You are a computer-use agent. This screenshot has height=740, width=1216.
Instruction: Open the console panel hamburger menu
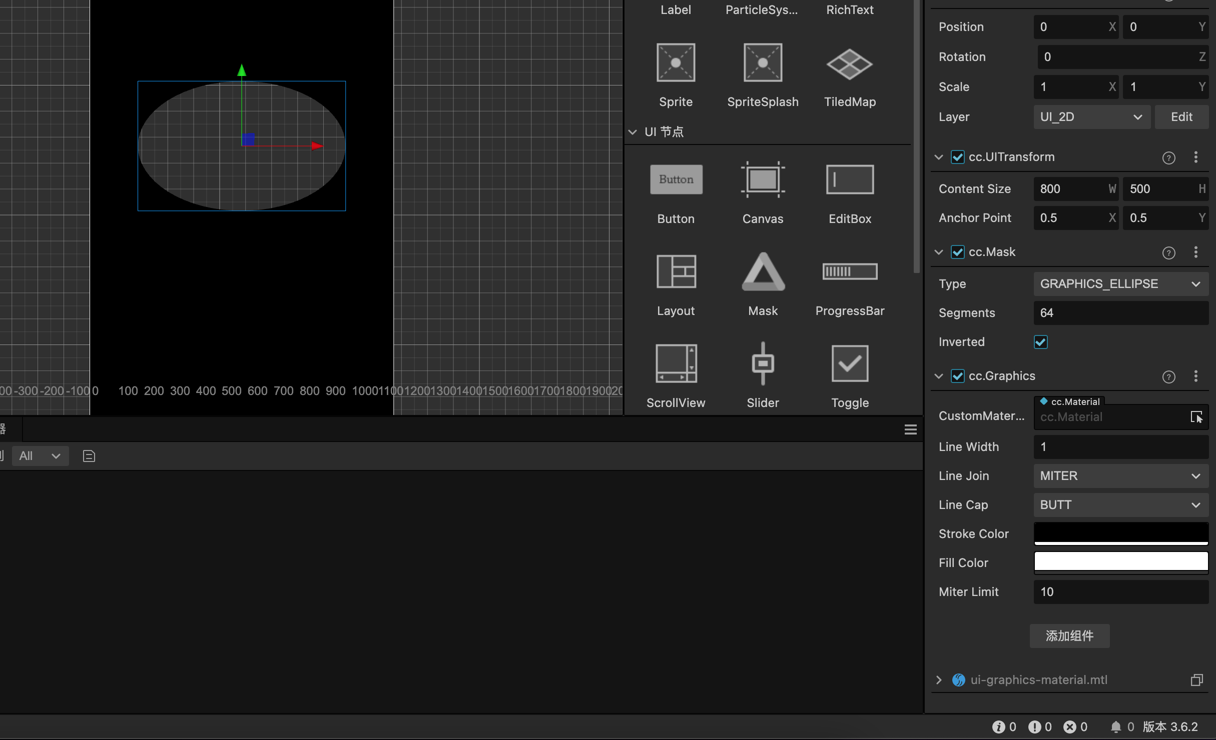pyautogui.click(x=910, y=429)
